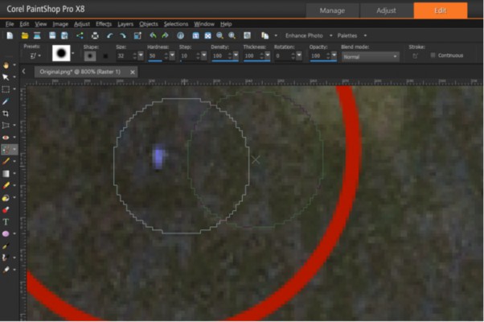The image size is (484, 322).
Task: Click the New image icon
Action: pos(10,35)
